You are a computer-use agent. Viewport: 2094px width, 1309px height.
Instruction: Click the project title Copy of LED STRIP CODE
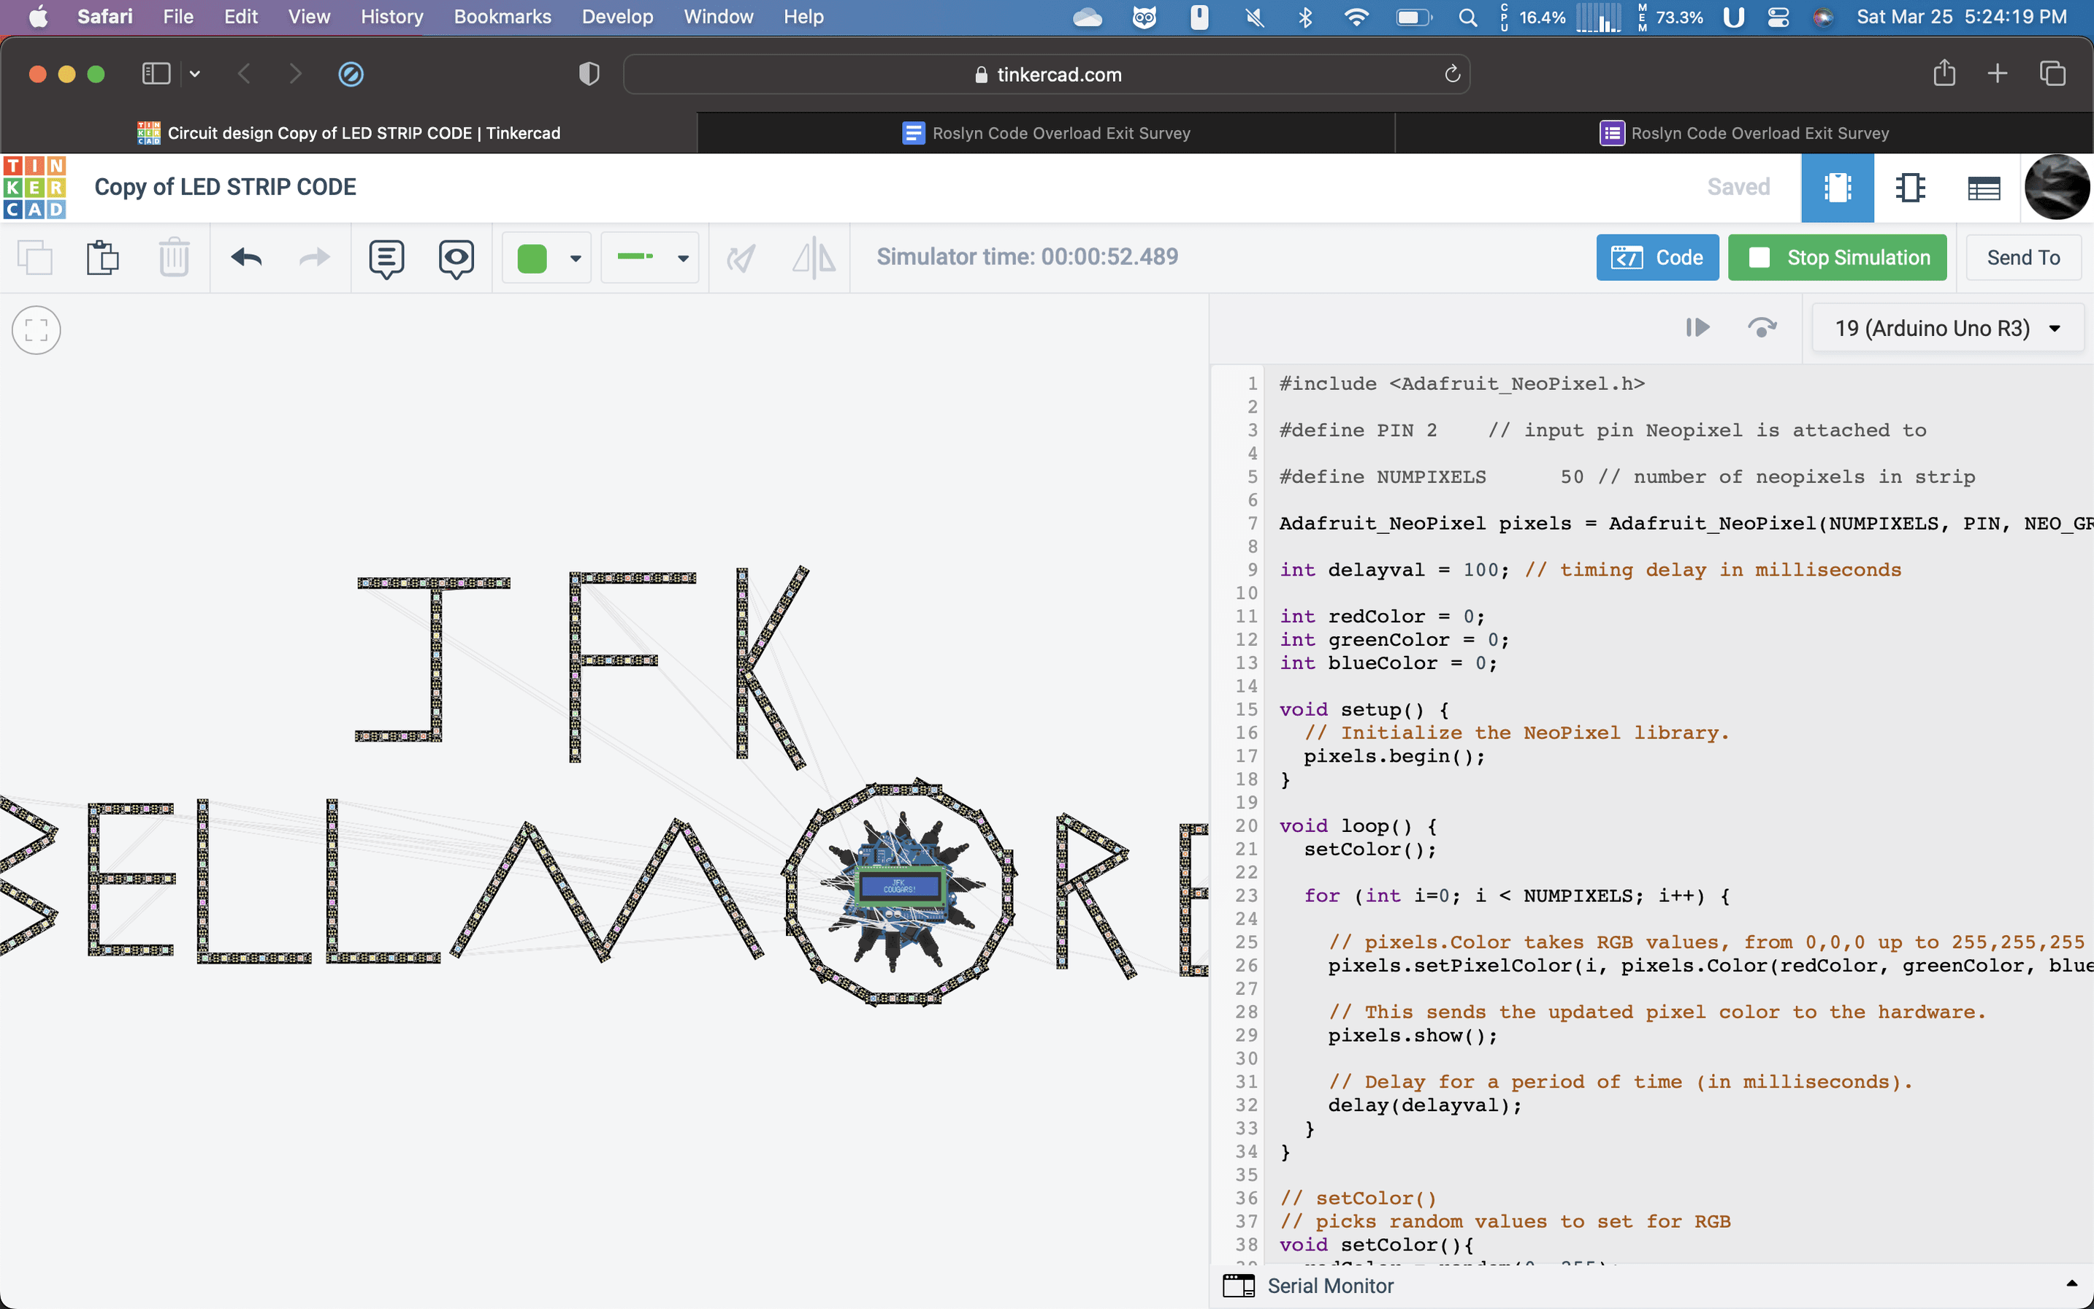point(225,187)
